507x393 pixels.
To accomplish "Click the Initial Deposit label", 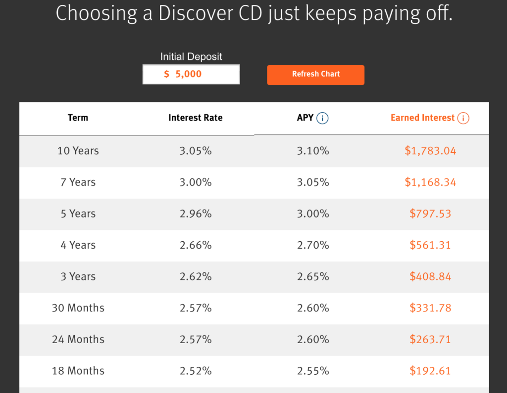I will click(x=191, y=56).
